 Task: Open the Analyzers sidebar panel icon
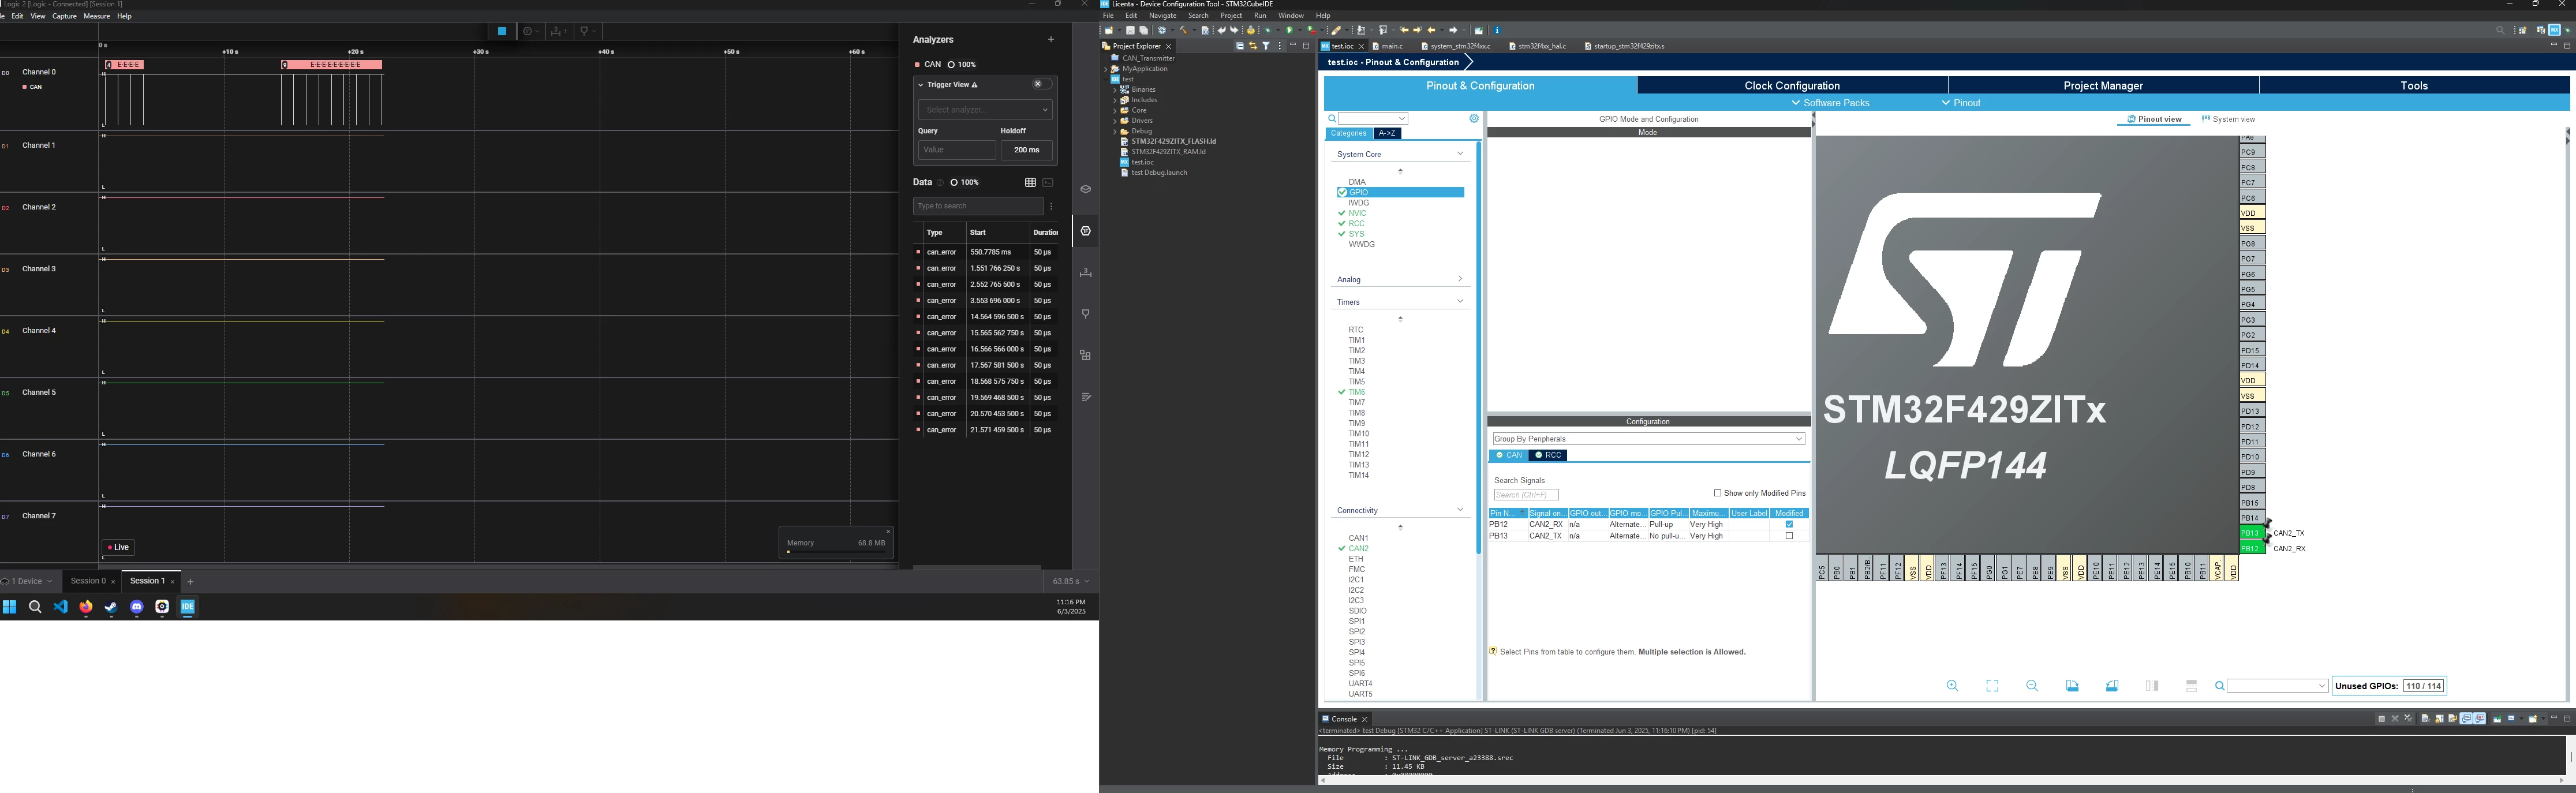(1085, 231)
